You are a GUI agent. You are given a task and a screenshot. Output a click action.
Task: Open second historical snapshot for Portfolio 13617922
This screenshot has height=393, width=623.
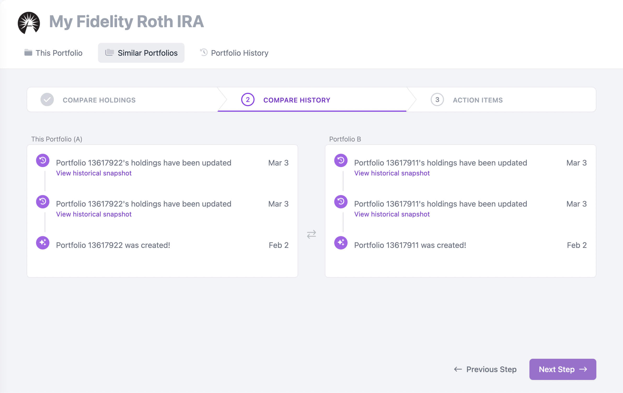tap(94, 214)
